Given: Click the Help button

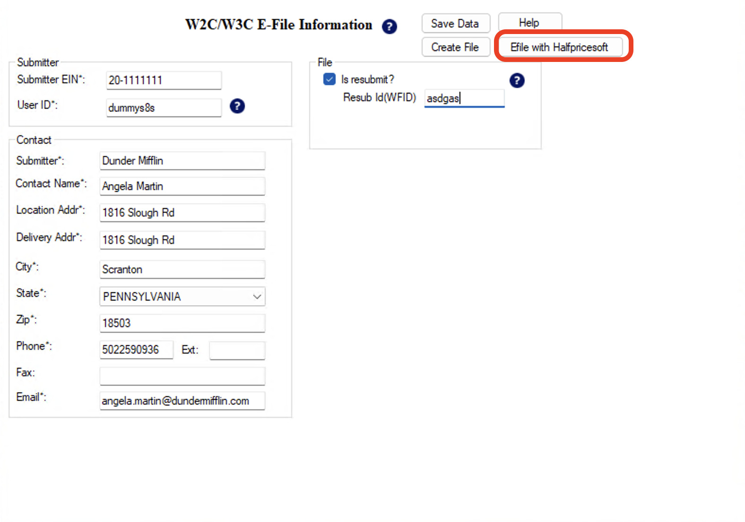Looking at the screenshot, I should (529, 23).
